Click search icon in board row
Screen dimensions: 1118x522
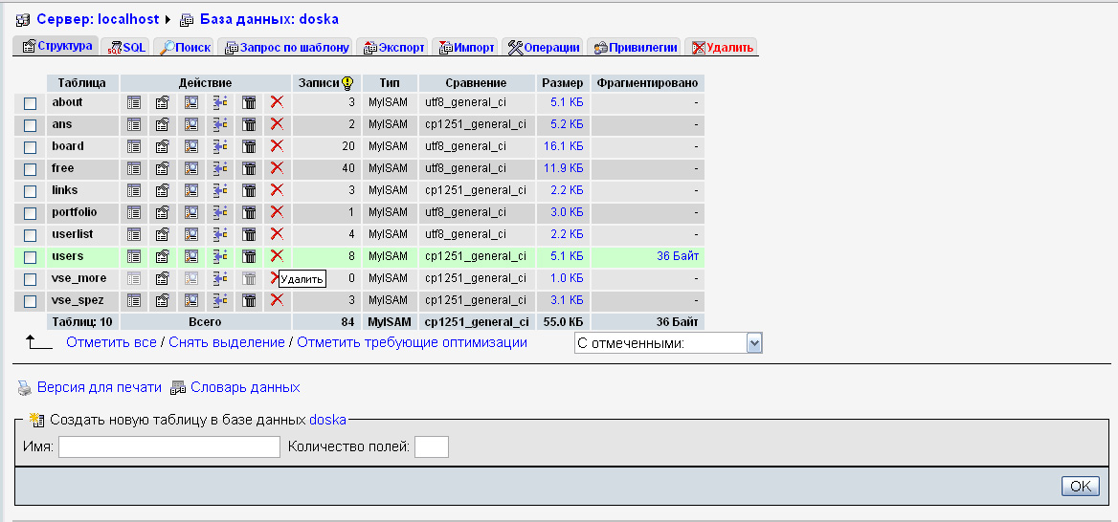click(191, 146)
